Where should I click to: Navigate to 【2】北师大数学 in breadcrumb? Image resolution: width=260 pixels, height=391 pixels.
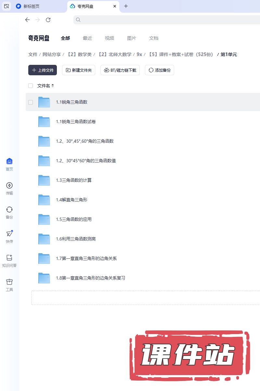[x=115, y=54]
